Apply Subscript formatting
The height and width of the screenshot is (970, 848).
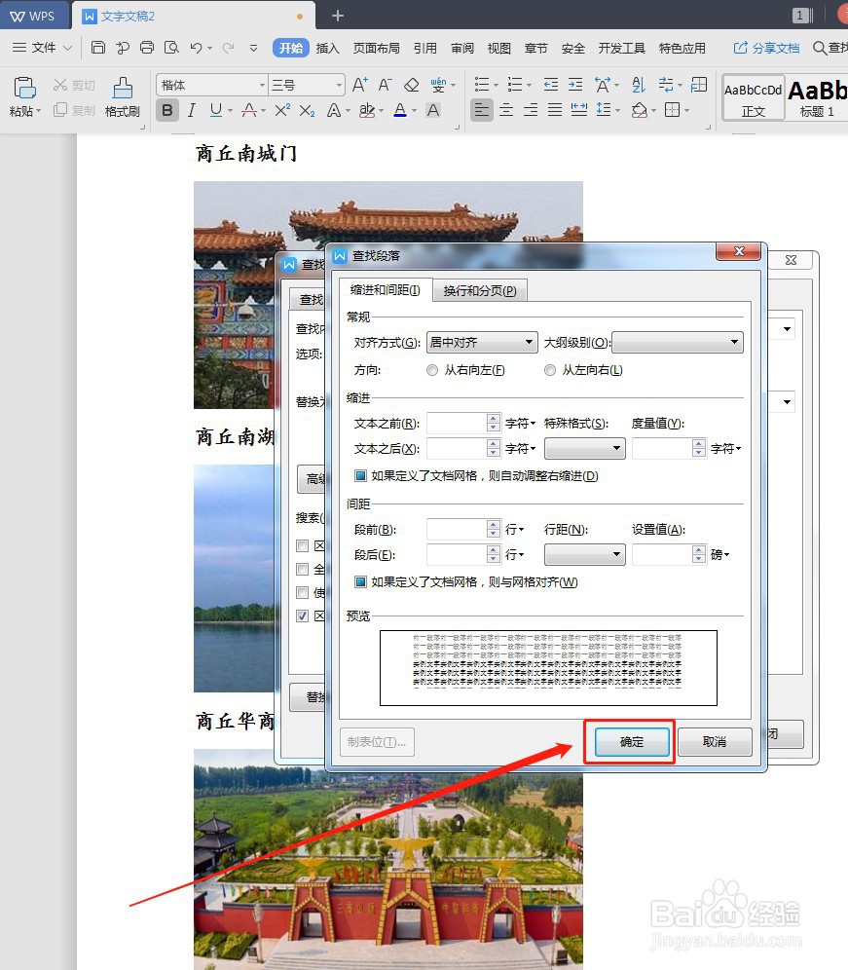(307, 111)
